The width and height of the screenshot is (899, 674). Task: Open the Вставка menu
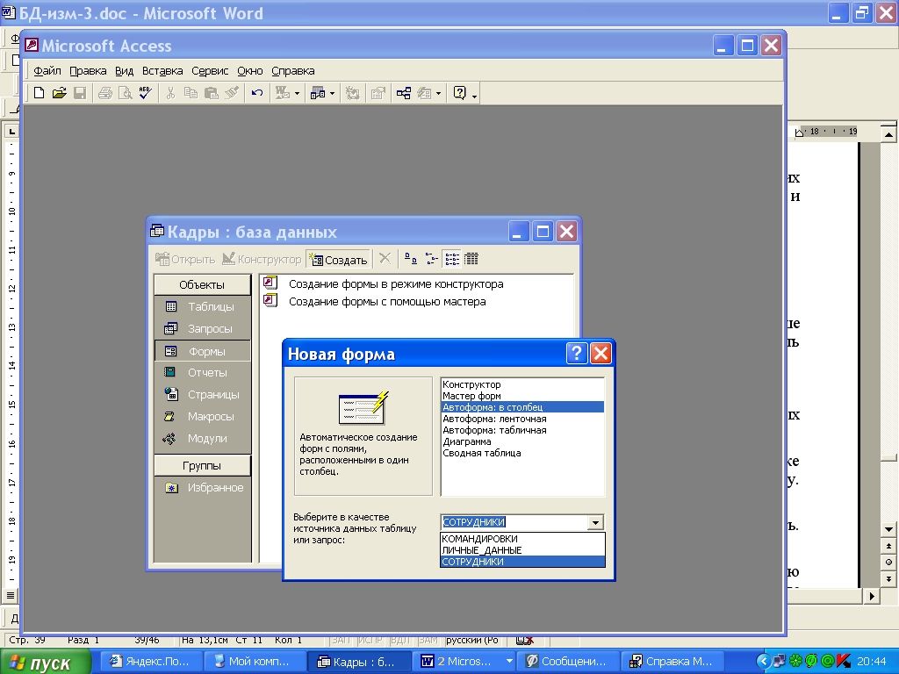(162, 70)
